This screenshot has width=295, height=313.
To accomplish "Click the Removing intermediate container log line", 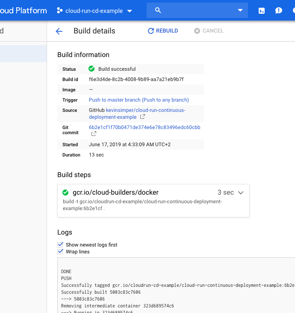I will [118, 306].
